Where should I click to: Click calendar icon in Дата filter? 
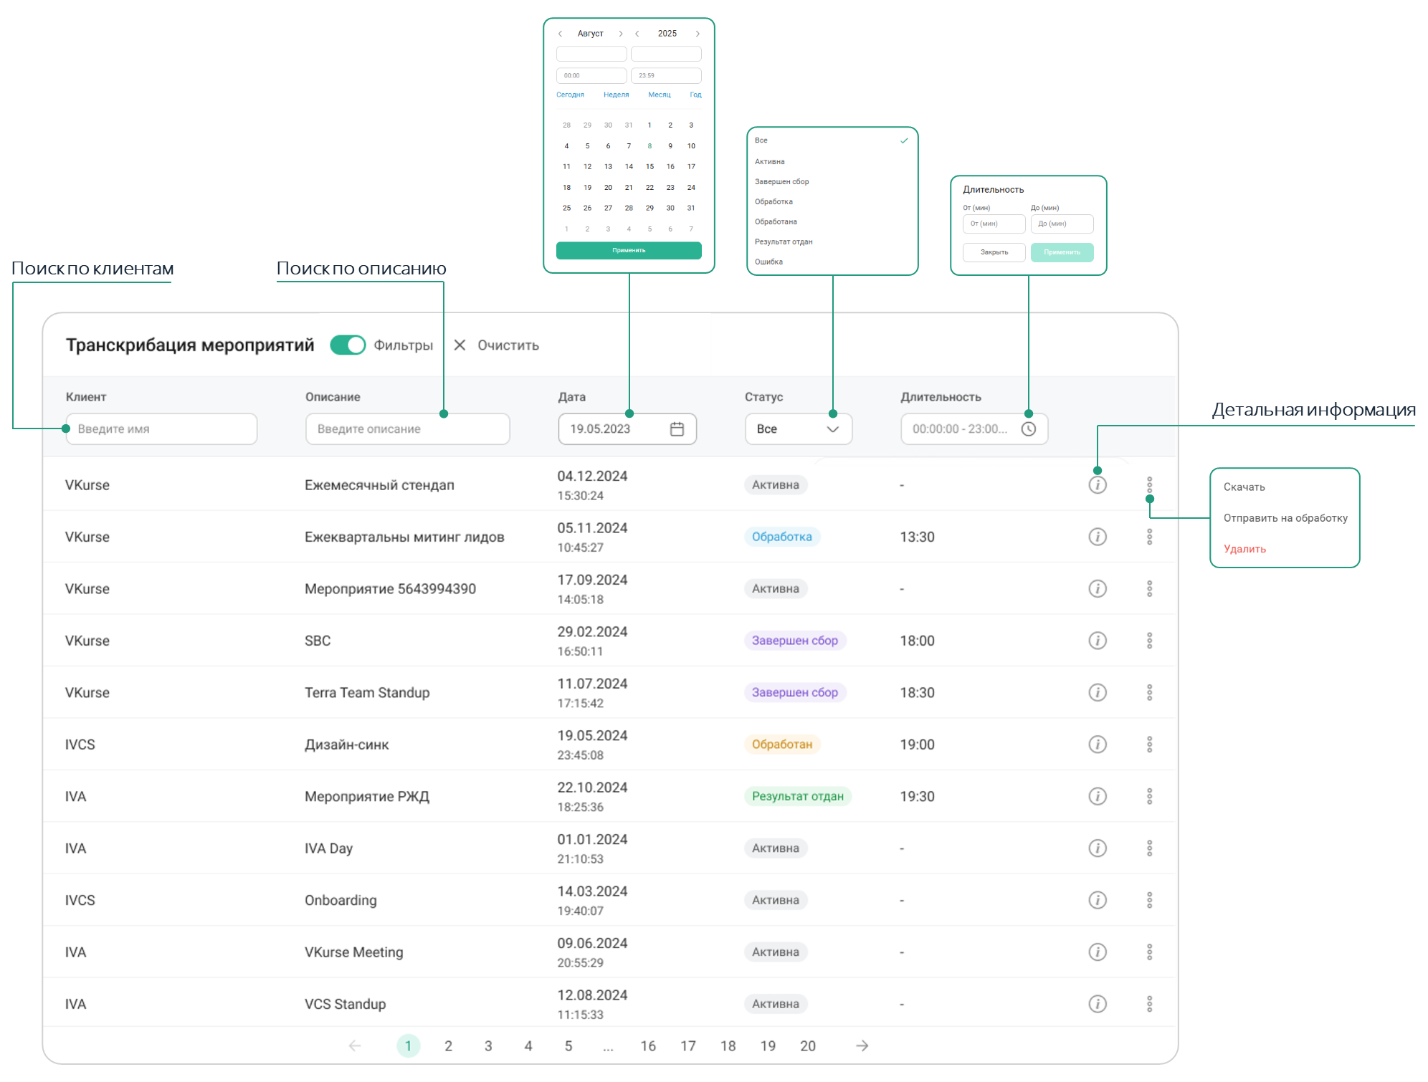[677, 429]
